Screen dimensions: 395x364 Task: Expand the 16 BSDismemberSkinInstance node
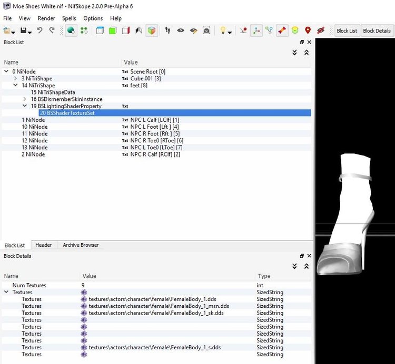(x=25, y=99)
